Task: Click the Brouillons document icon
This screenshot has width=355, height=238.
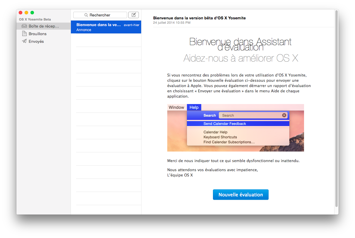Action: point(24,34)
